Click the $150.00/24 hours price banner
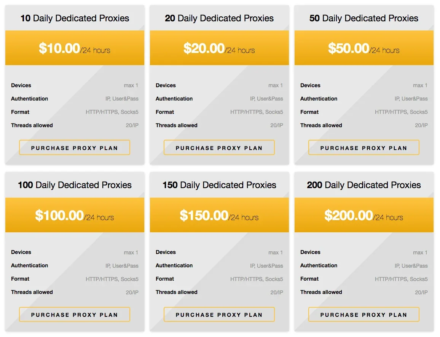Viewport: 440px width, 337px height. click(219, 216)
